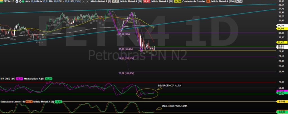Click the small square icon before the plus button
Image resolution: width=288 pixels, height=114 pixels.
tap(83, 1)
